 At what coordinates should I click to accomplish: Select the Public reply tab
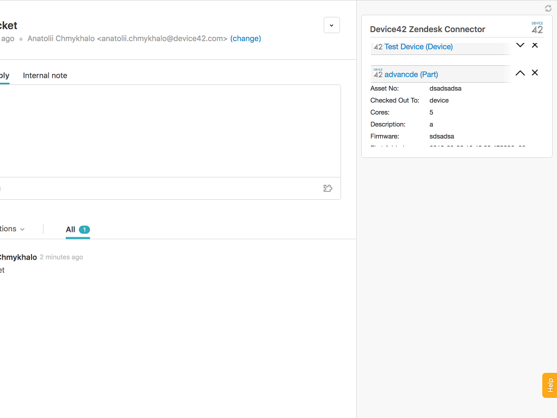(x=4, y=76)
